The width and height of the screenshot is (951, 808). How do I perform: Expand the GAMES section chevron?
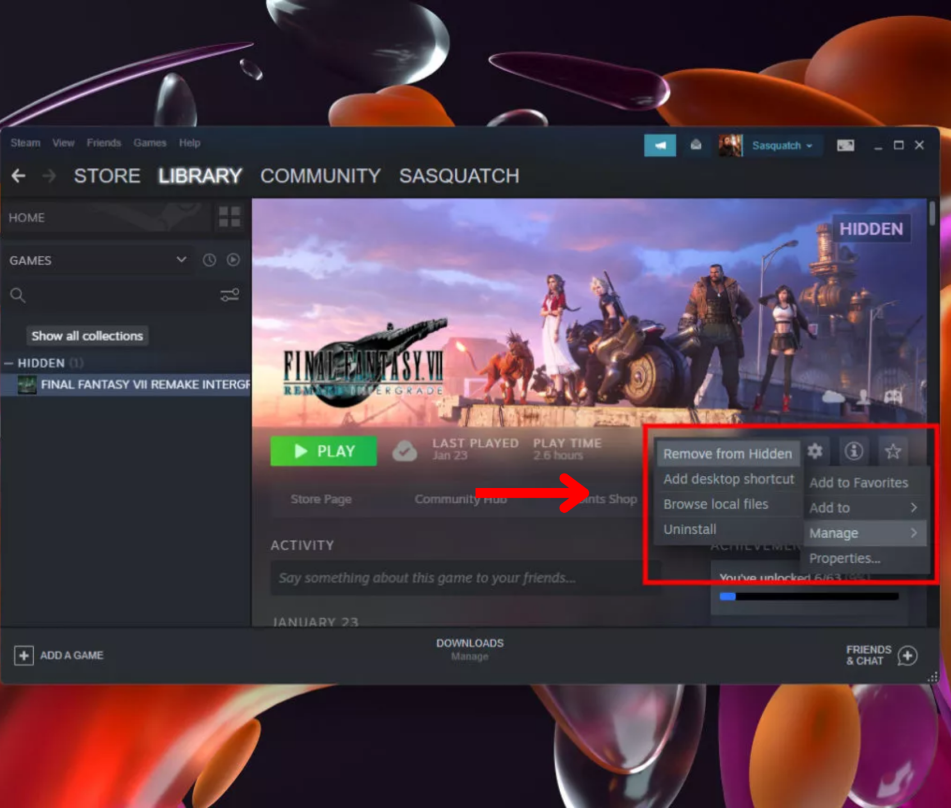tap(181, 260)
